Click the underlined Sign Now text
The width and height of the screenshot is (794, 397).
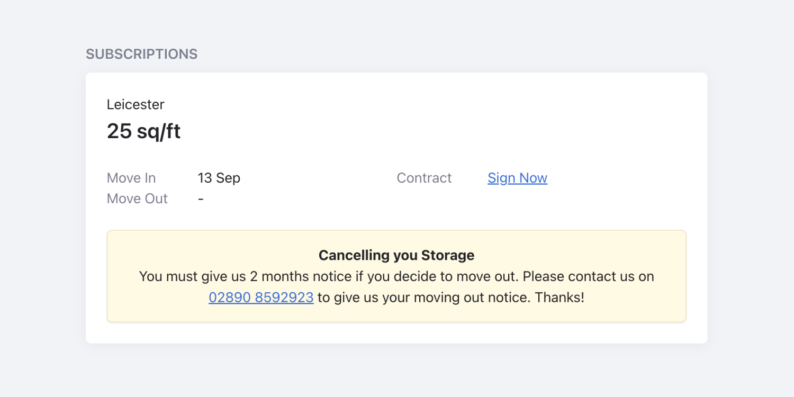tap(517, 178)
